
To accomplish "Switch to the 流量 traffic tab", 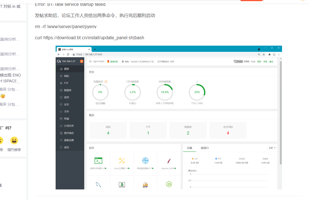I will pyautogui.click(x=189, y=148).
